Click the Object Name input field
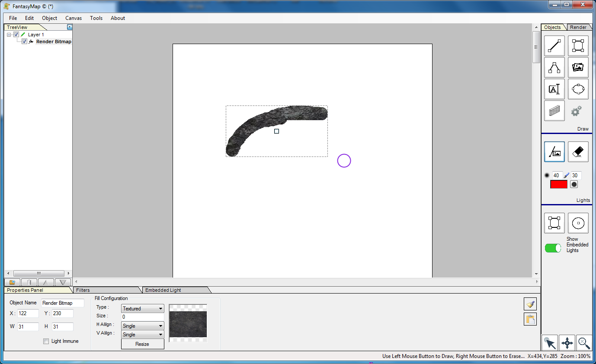The height and width of the screenshot is (364, 596). (63, 303)
